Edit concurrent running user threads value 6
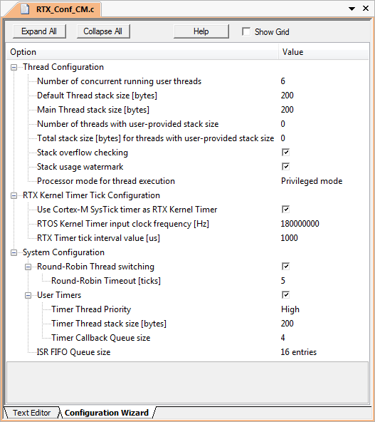This screenshot has width=375, height=422. 283,81
